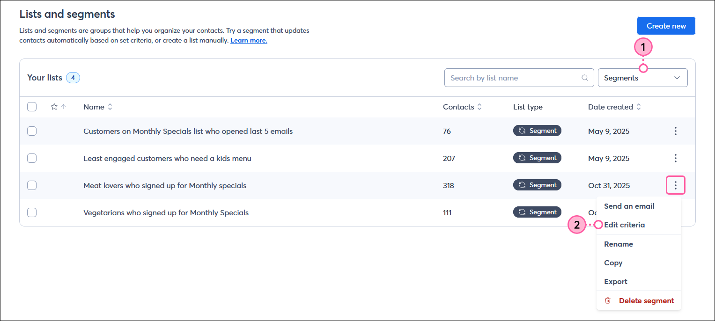Click the Create new button

[x=666, y=26]
